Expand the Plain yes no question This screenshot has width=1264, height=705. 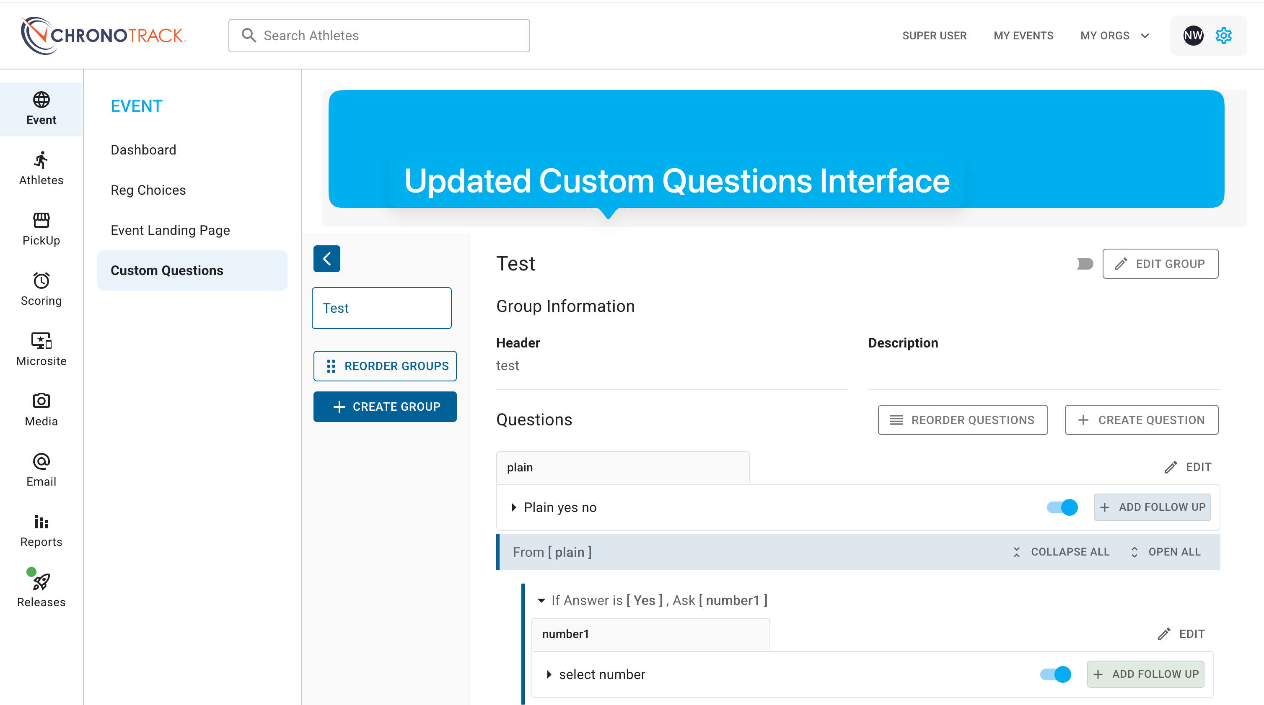click(x=514, y=507)
